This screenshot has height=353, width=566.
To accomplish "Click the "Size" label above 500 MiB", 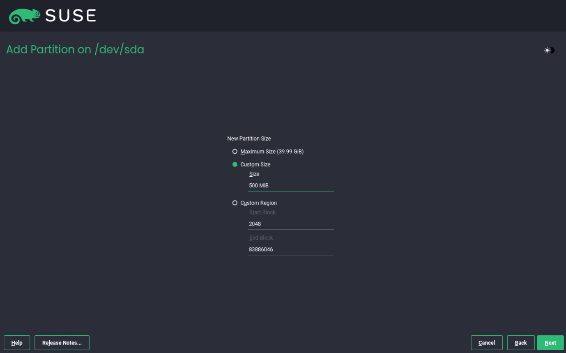I will [x=254, y=174].
